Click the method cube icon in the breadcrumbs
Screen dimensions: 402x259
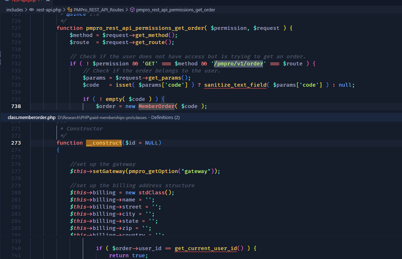(132, 10)
